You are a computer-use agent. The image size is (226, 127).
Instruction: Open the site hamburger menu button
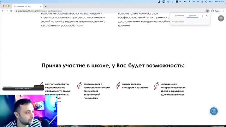[221, 18]
